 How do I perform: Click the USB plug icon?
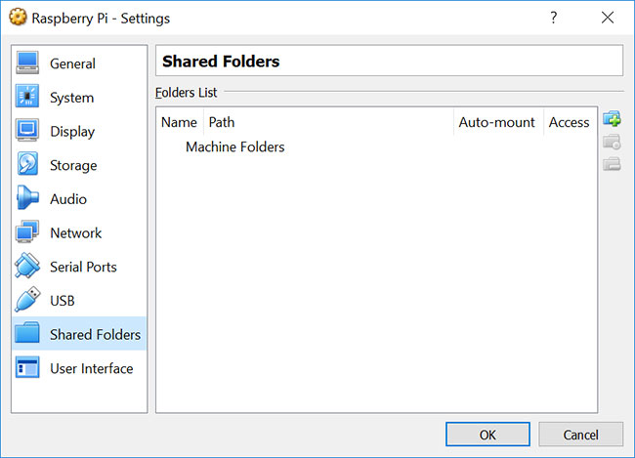pyautogui.click(x=27, y=300)
